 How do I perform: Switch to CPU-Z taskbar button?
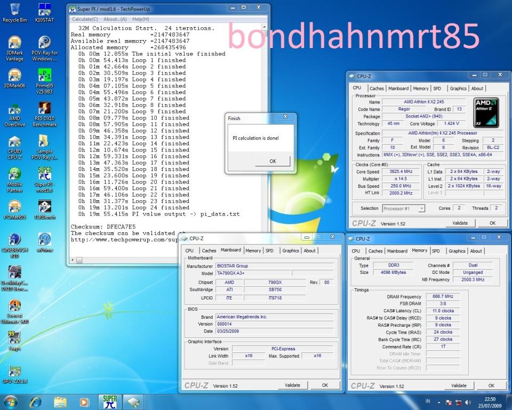(133, 402)
